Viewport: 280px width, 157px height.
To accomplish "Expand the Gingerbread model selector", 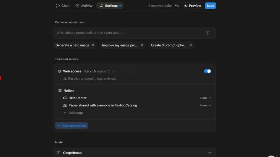I will pyautogui.click(x=209, y=153).
